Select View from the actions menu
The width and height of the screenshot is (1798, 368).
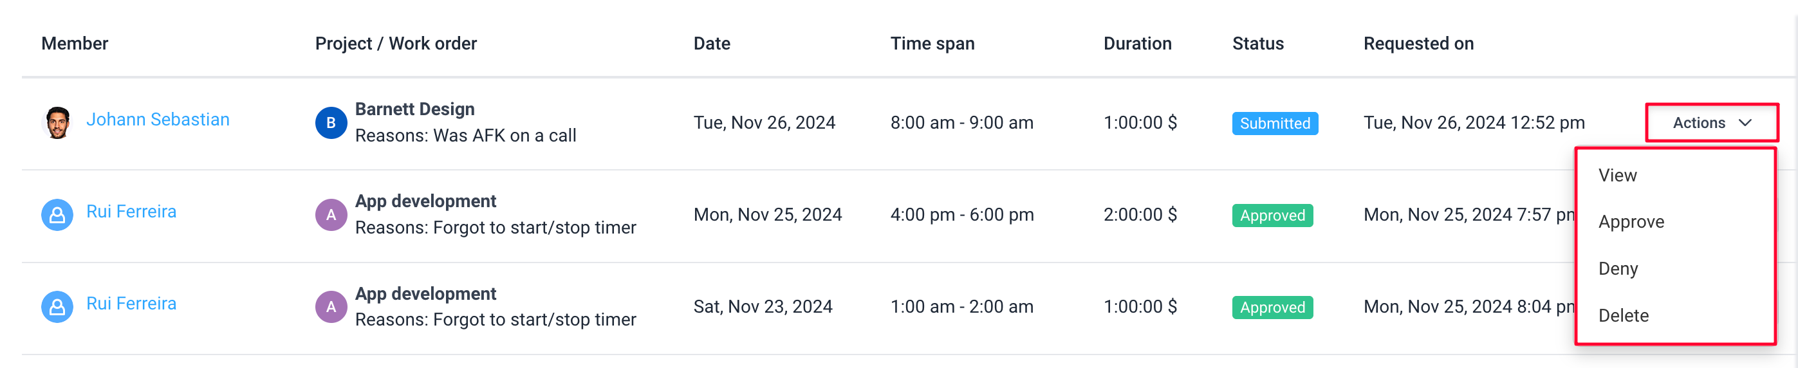(x=1617, y=175)
